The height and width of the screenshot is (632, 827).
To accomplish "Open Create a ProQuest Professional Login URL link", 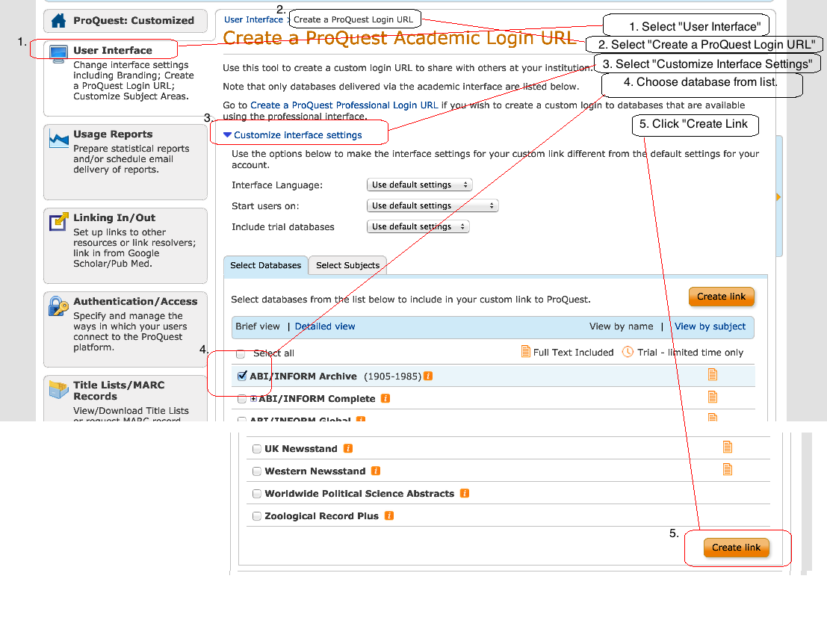I will (344, 105).
